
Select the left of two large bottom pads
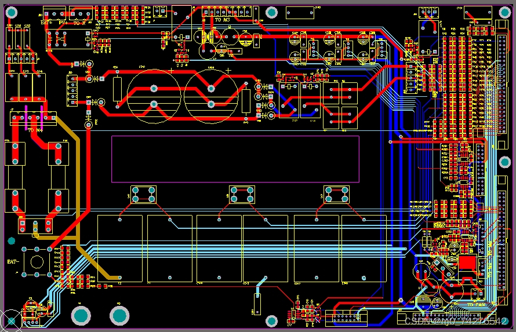click(81, 315)
